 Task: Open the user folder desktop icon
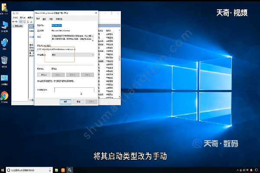[x=4, y=9]
